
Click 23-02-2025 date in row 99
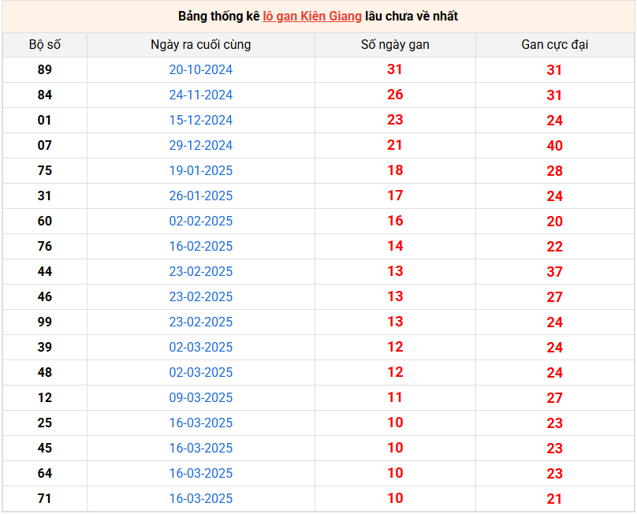coord(201,322)
